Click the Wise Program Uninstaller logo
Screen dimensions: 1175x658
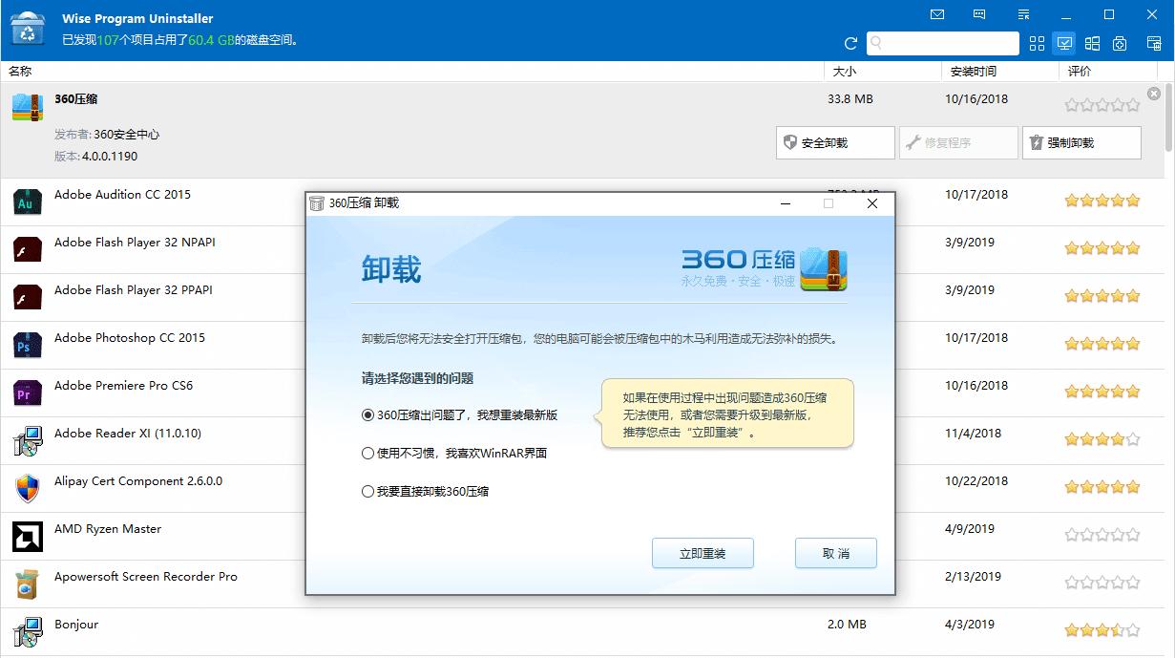click(x=29, y=30)
